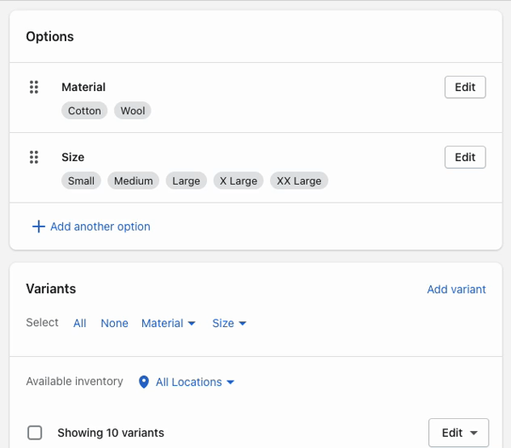Click the Available inventory label

[x=75, y=382]
